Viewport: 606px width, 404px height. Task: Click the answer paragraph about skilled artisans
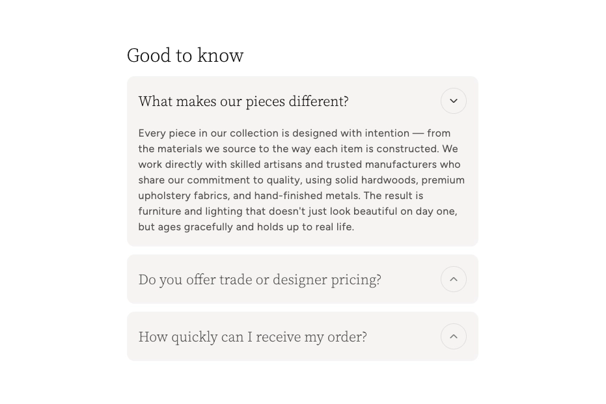coord(301,180)
